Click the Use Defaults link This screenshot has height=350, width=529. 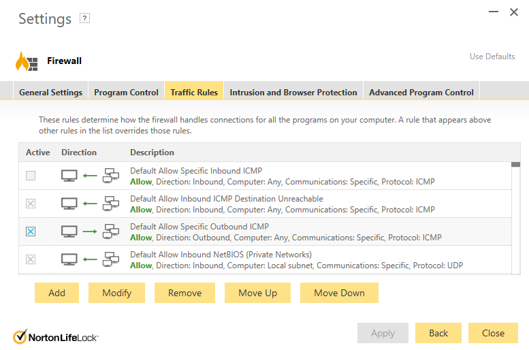pyautogui.click(x=492, y=57)
